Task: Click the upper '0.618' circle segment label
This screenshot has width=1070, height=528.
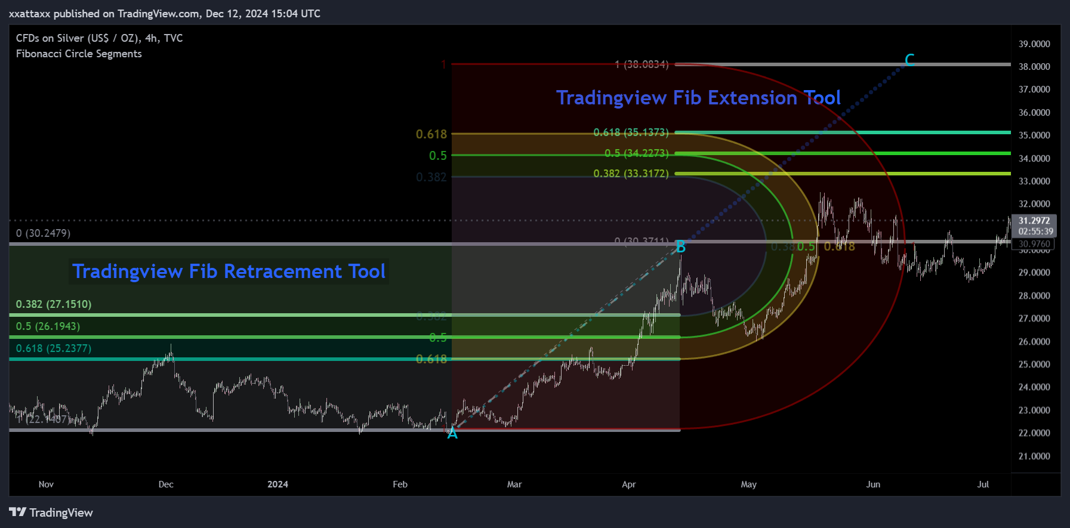Action: coord(431,134)
